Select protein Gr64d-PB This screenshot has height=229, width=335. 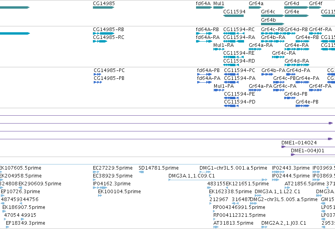pos(290,98)
